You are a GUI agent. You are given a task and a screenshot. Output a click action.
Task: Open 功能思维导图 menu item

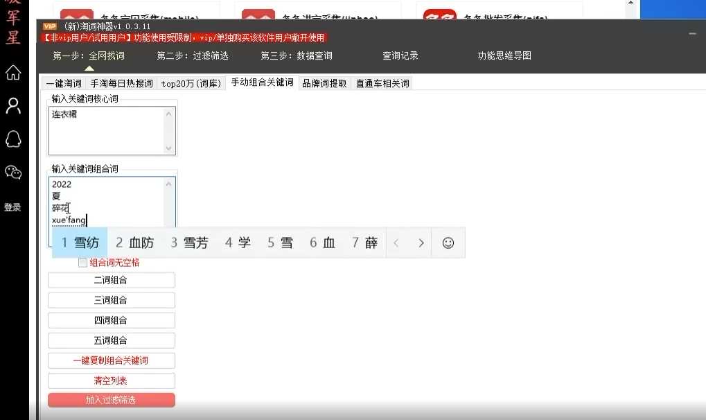point(504,55)
